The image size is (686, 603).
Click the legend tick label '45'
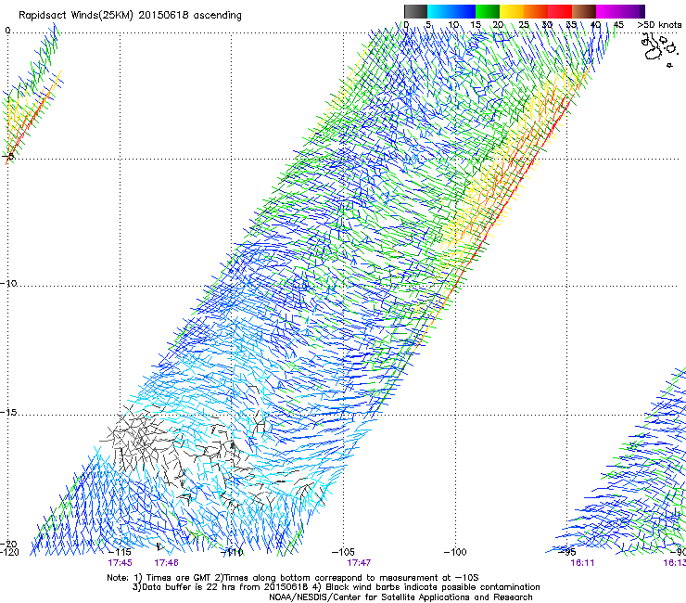click(618, 24)
